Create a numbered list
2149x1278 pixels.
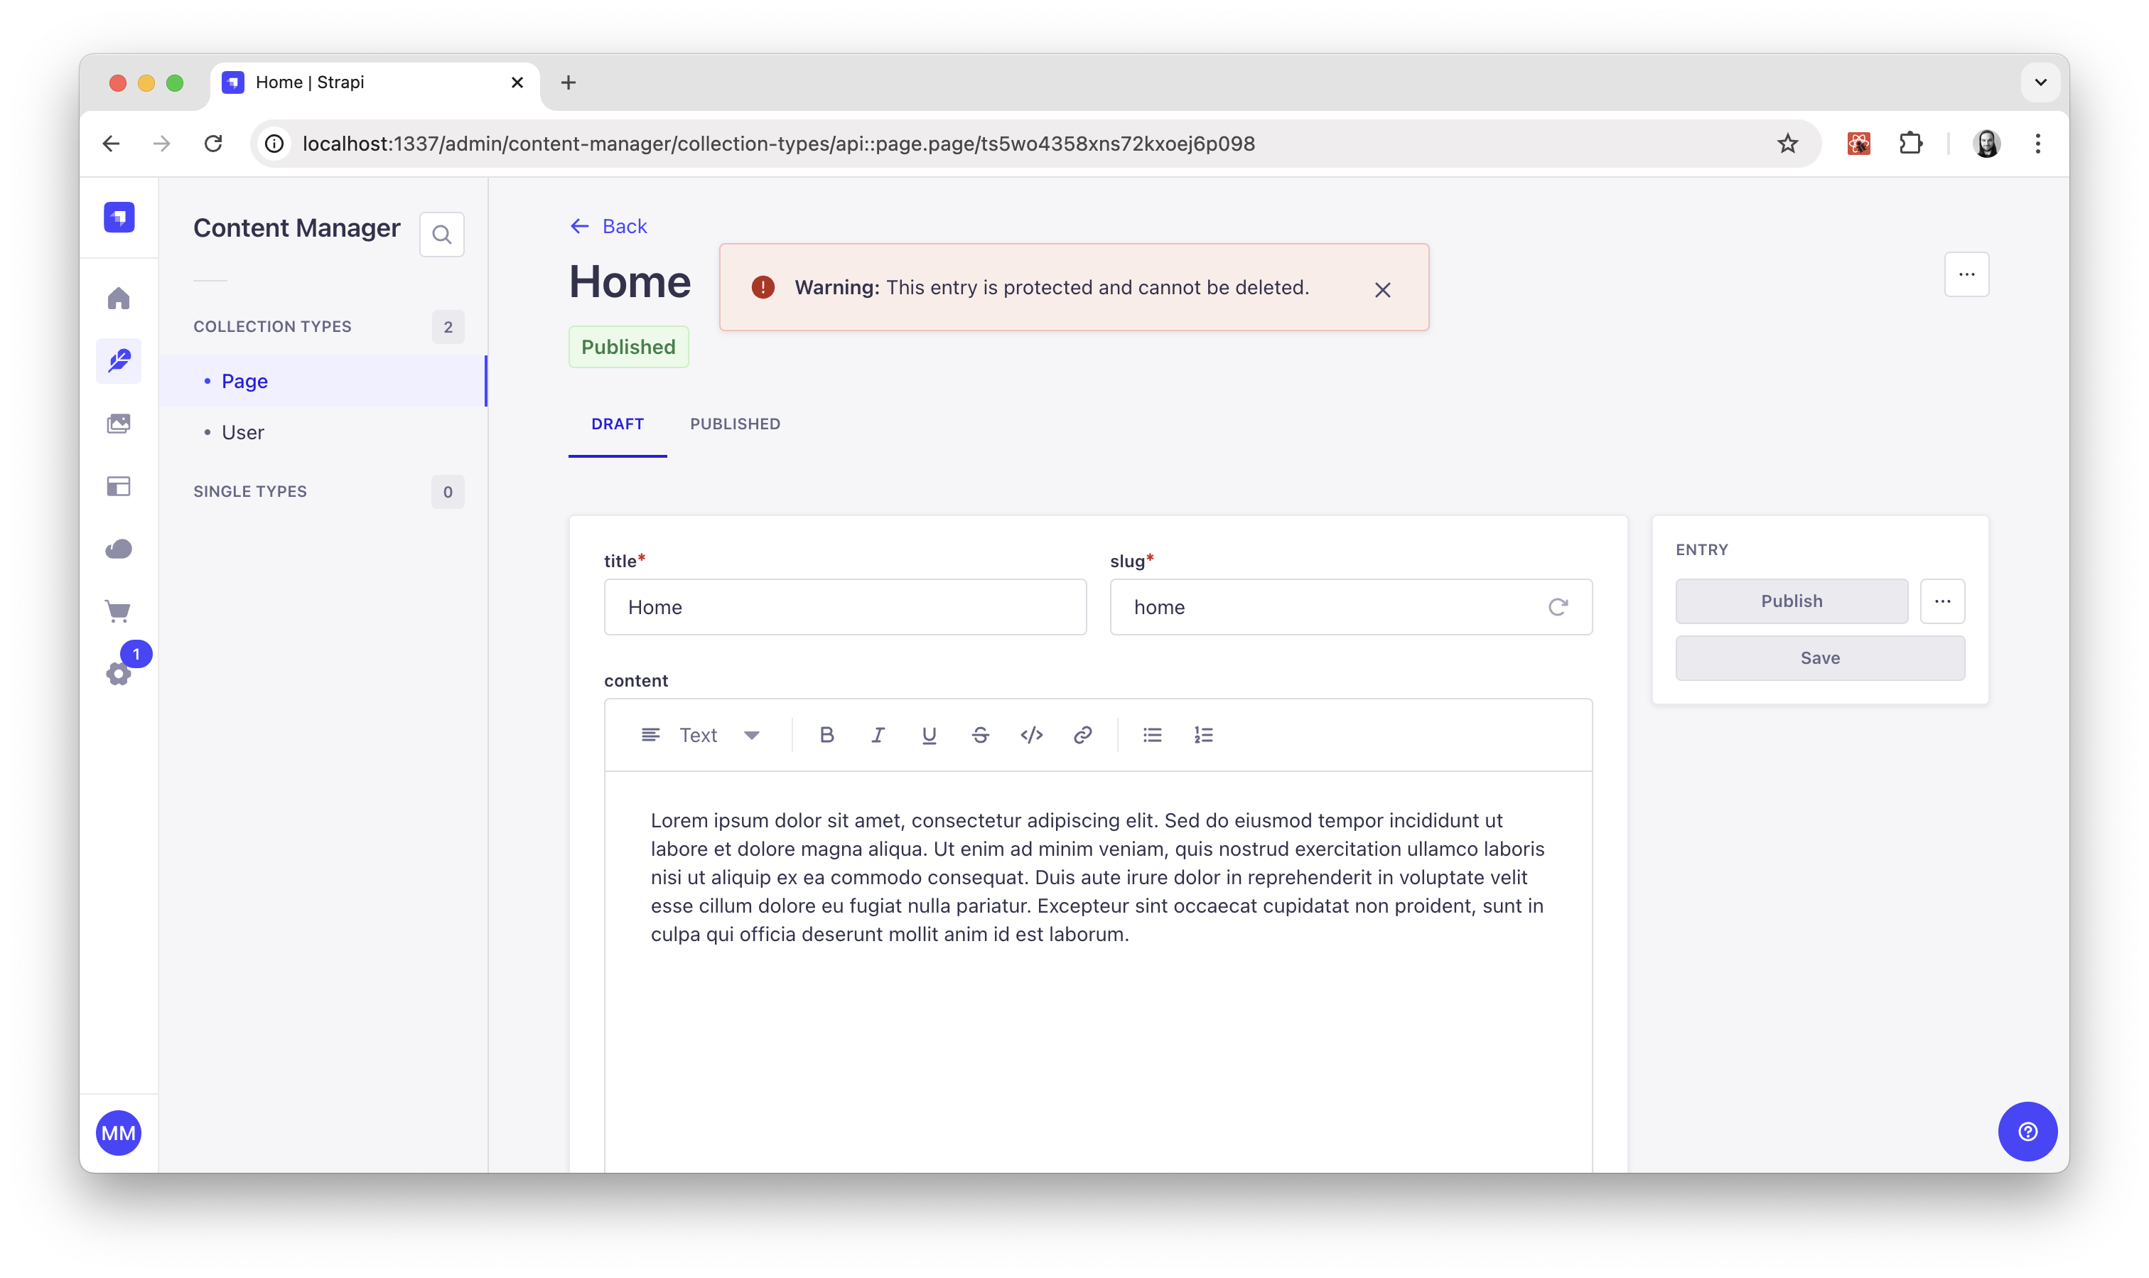[1203, 734]
